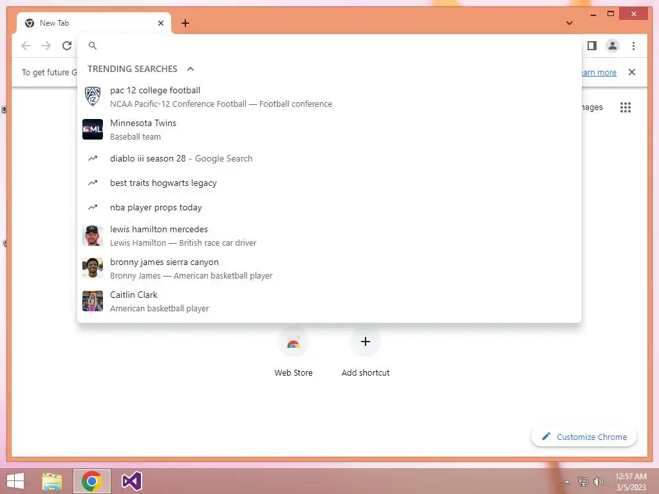Click the volume speaker tray icon
The width and height of the screenshot is (659, 494).
[x=598, y=481]
